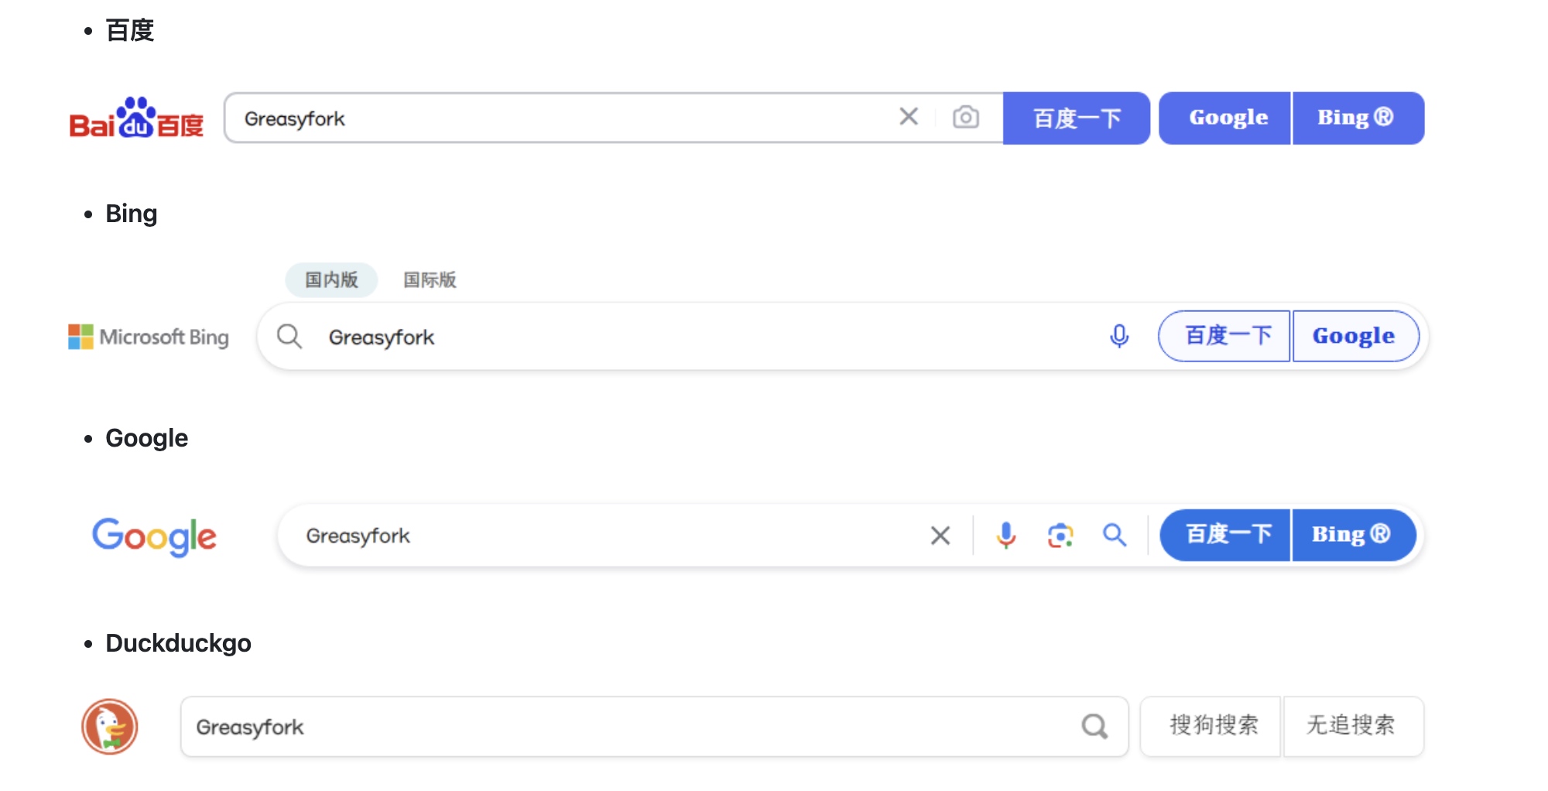Activate Bing microphone voice search
Viewport: 1548px width, 791px height.
(x=1119, y=336)
